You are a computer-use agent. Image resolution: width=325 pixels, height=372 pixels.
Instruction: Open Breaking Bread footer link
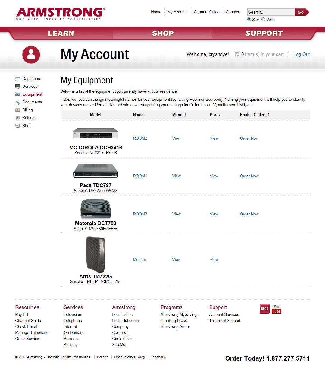coord(174,321)
